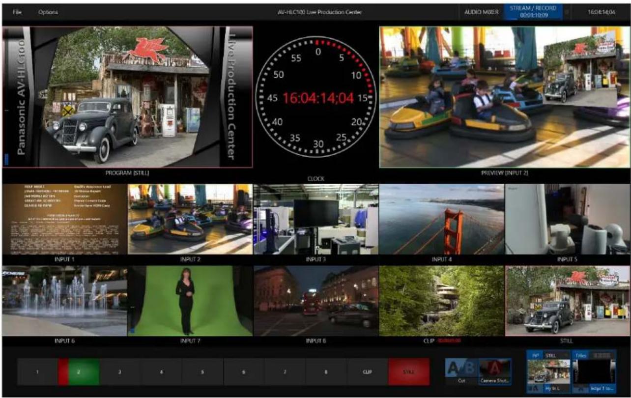Switch to source 3 in the switcher row
Viewport: 631px width, 398px height.
pos(120,372)
